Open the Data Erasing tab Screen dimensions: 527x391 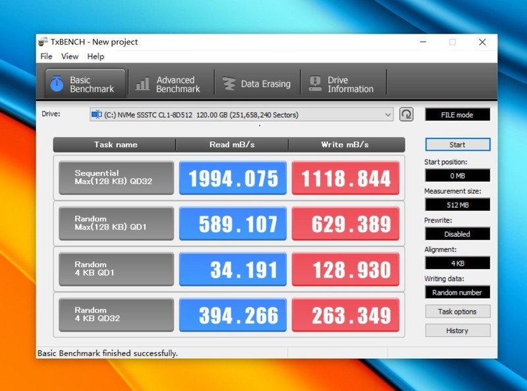click(257, 84)
